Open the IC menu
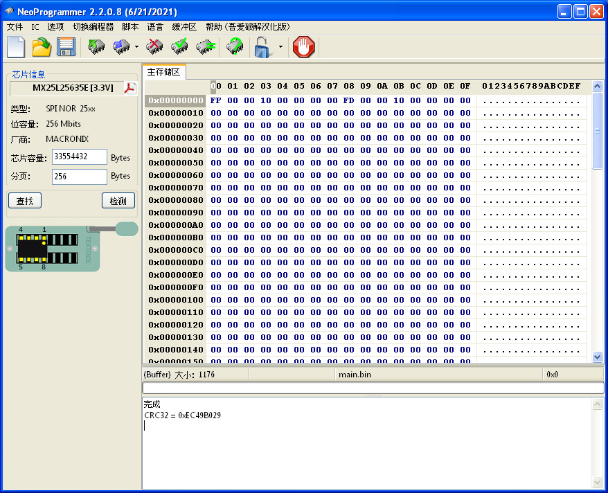The image size is (608, 493). tap(35, 27)
